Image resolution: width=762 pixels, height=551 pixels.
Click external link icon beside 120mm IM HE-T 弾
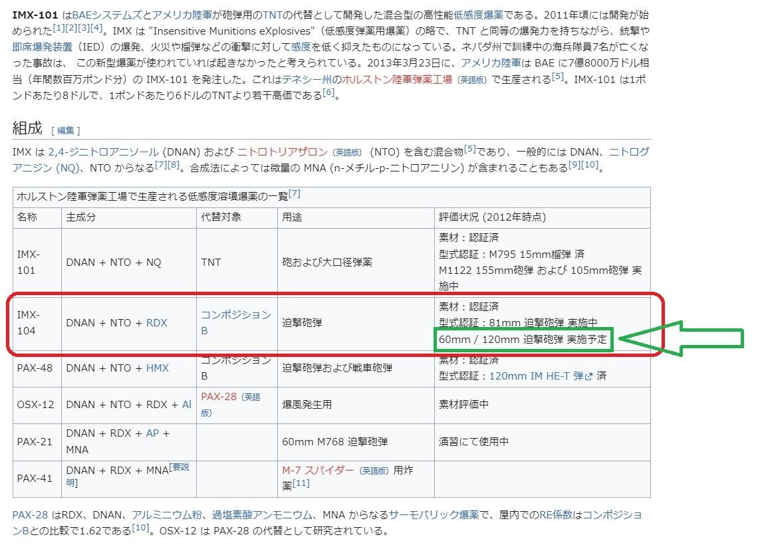pos(588,376)
